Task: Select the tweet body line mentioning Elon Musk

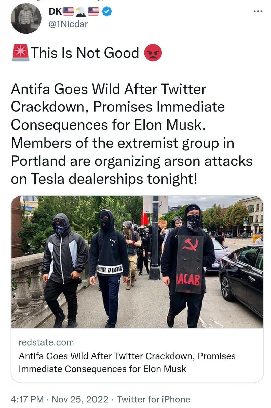Action: [108, 125]
